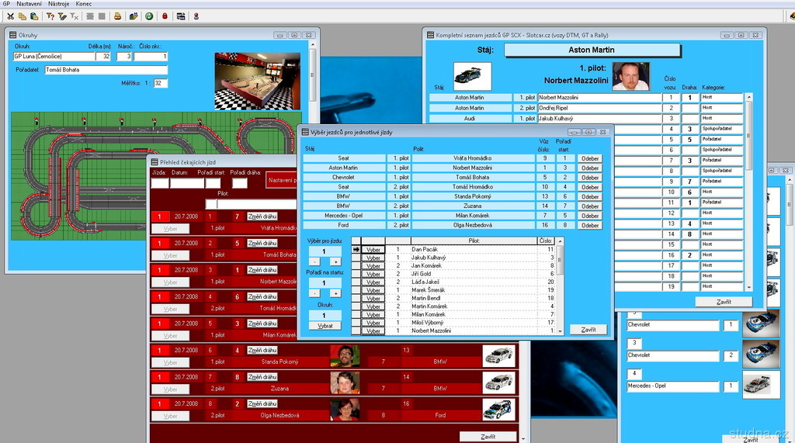Click the filter with question mark icon
Viewport: 795px width, 443px height.
50,16
